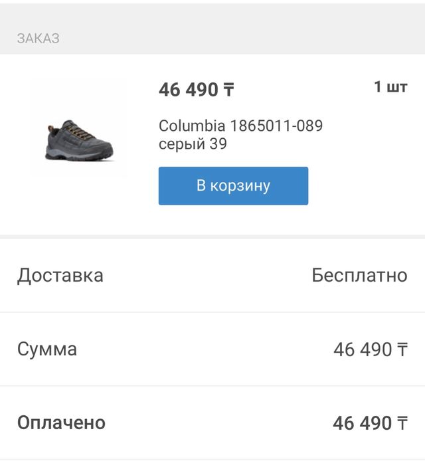Select the Сумма row label

pos(47,349)
